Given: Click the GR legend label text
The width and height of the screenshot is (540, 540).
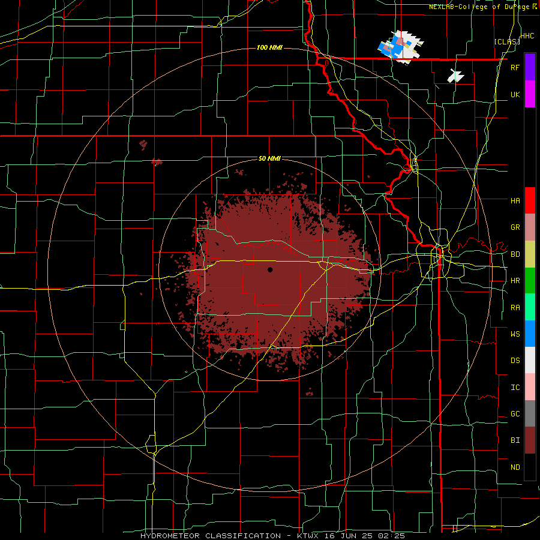Looking at the screenshot, I should [x=515, y=227].
